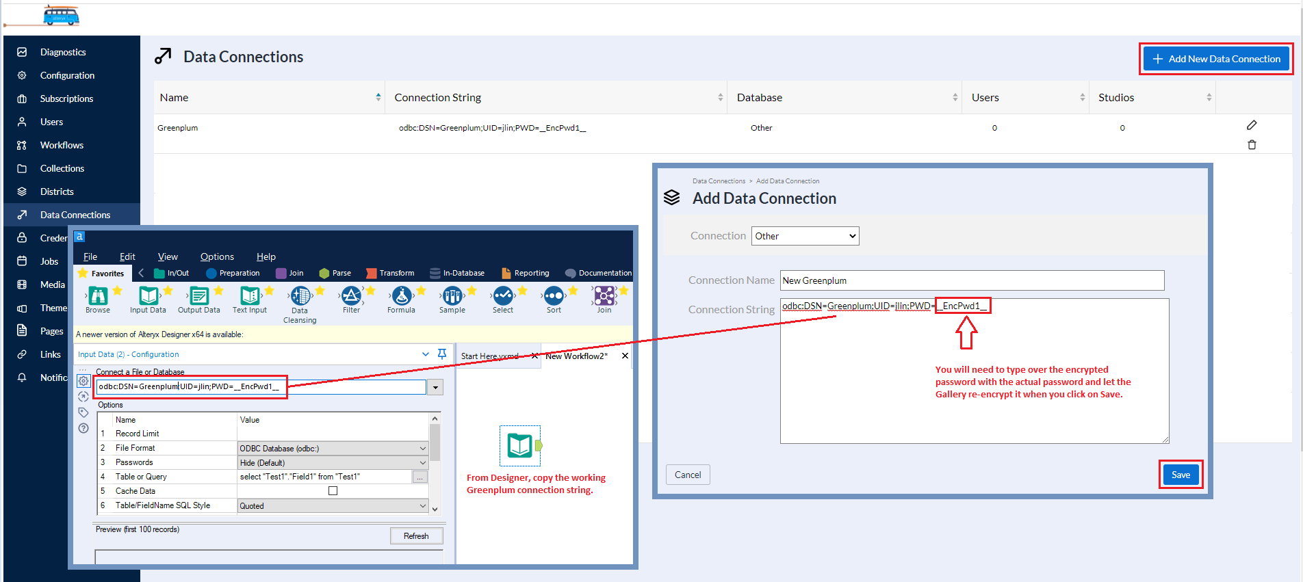The image size is (1303, 582).
Task: Open the Table or Query ellipsis button
Action: coord(420,477)
